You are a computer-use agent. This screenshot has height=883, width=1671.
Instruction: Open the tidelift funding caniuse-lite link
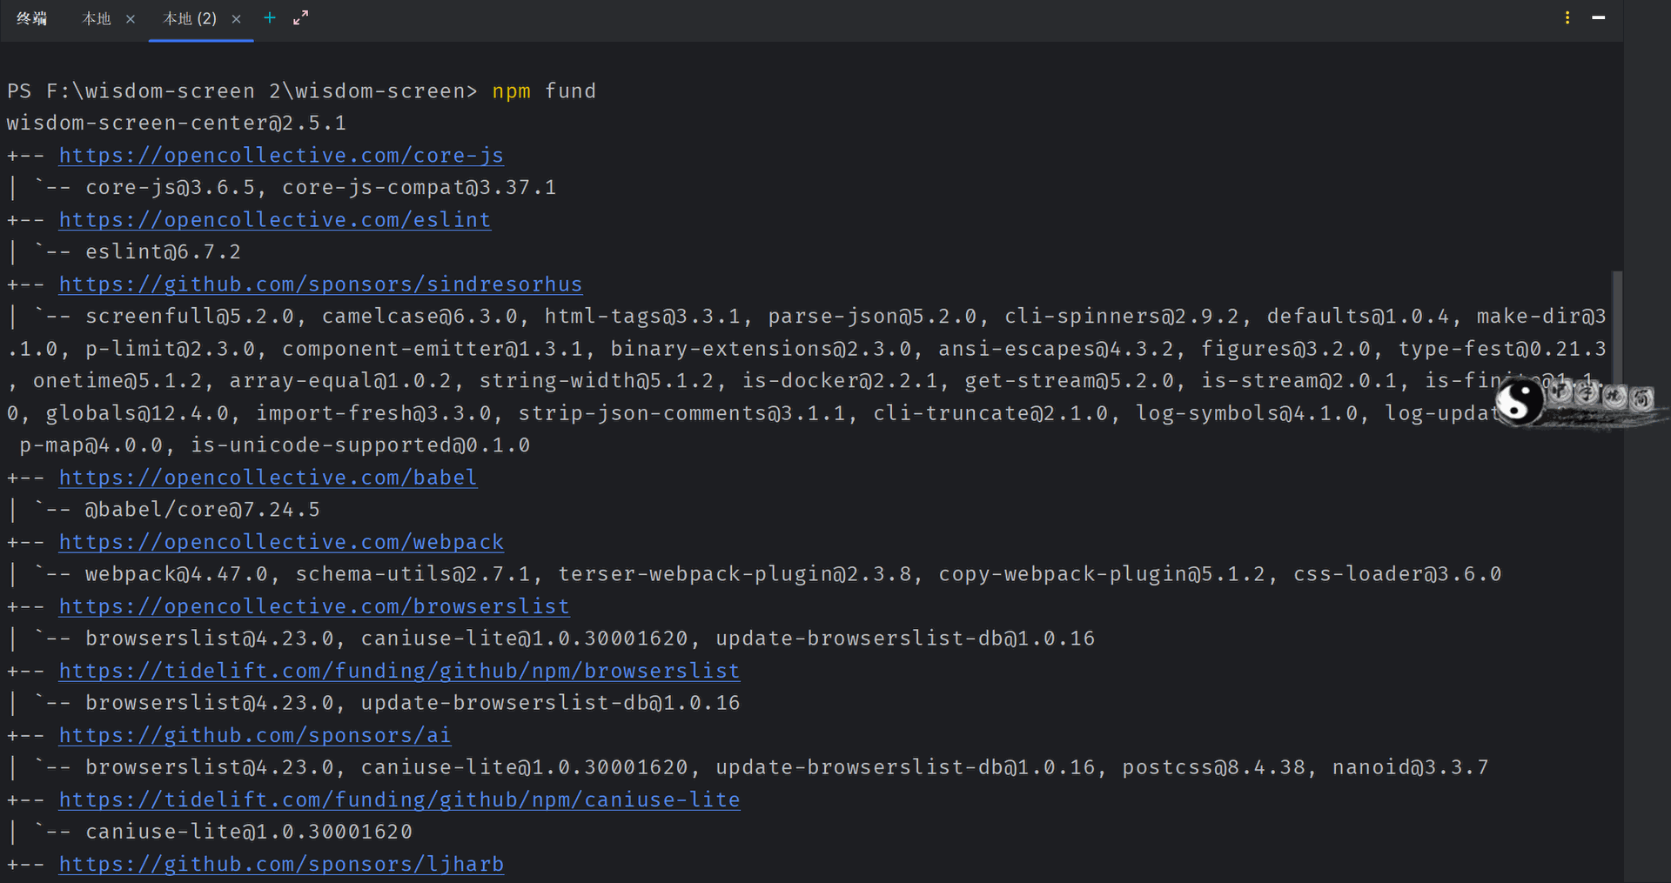[x=399, y=799]
